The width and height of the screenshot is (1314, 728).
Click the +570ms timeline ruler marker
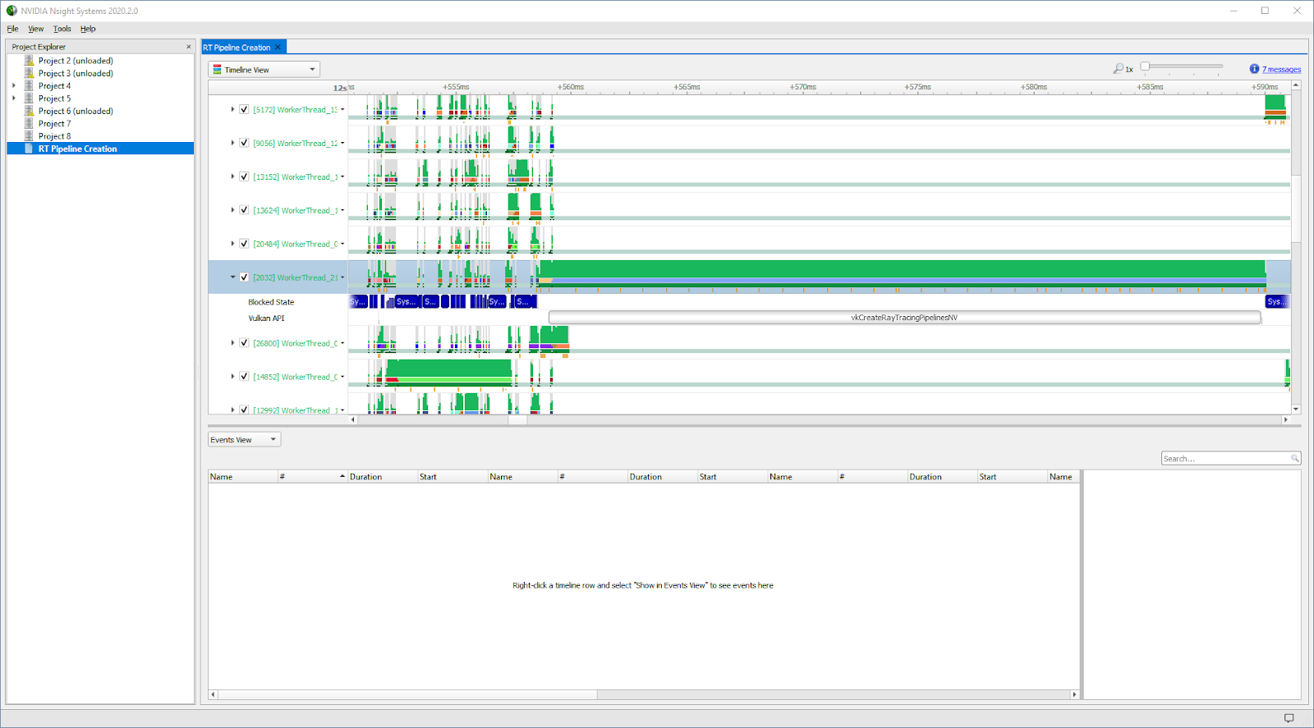coord(802,87)
